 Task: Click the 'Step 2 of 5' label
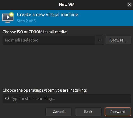26,21
